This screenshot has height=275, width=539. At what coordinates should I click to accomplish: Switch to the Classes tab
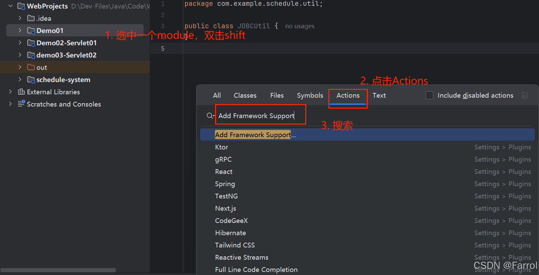[x=245, y=96]
